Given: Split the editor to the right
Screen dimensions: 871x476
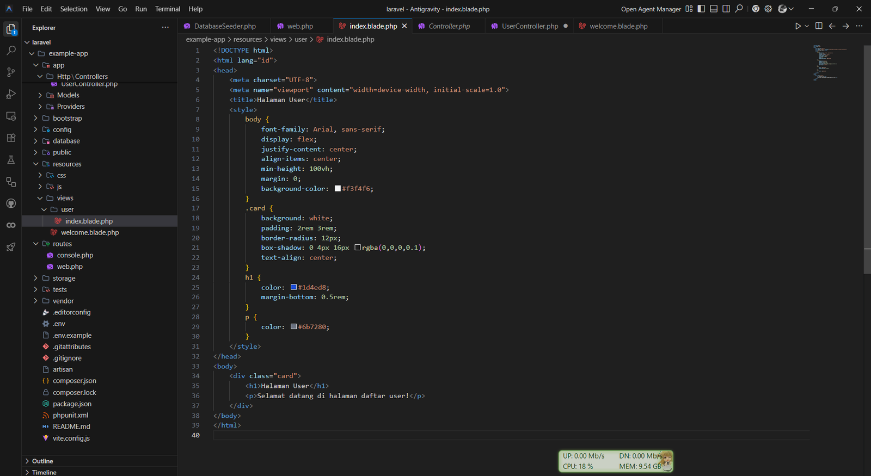Looking at the screenshot, I should tap(819, 26).
